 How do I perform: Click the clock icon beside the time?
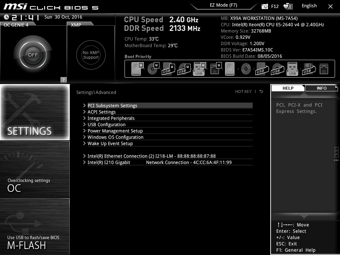point(6,17)
